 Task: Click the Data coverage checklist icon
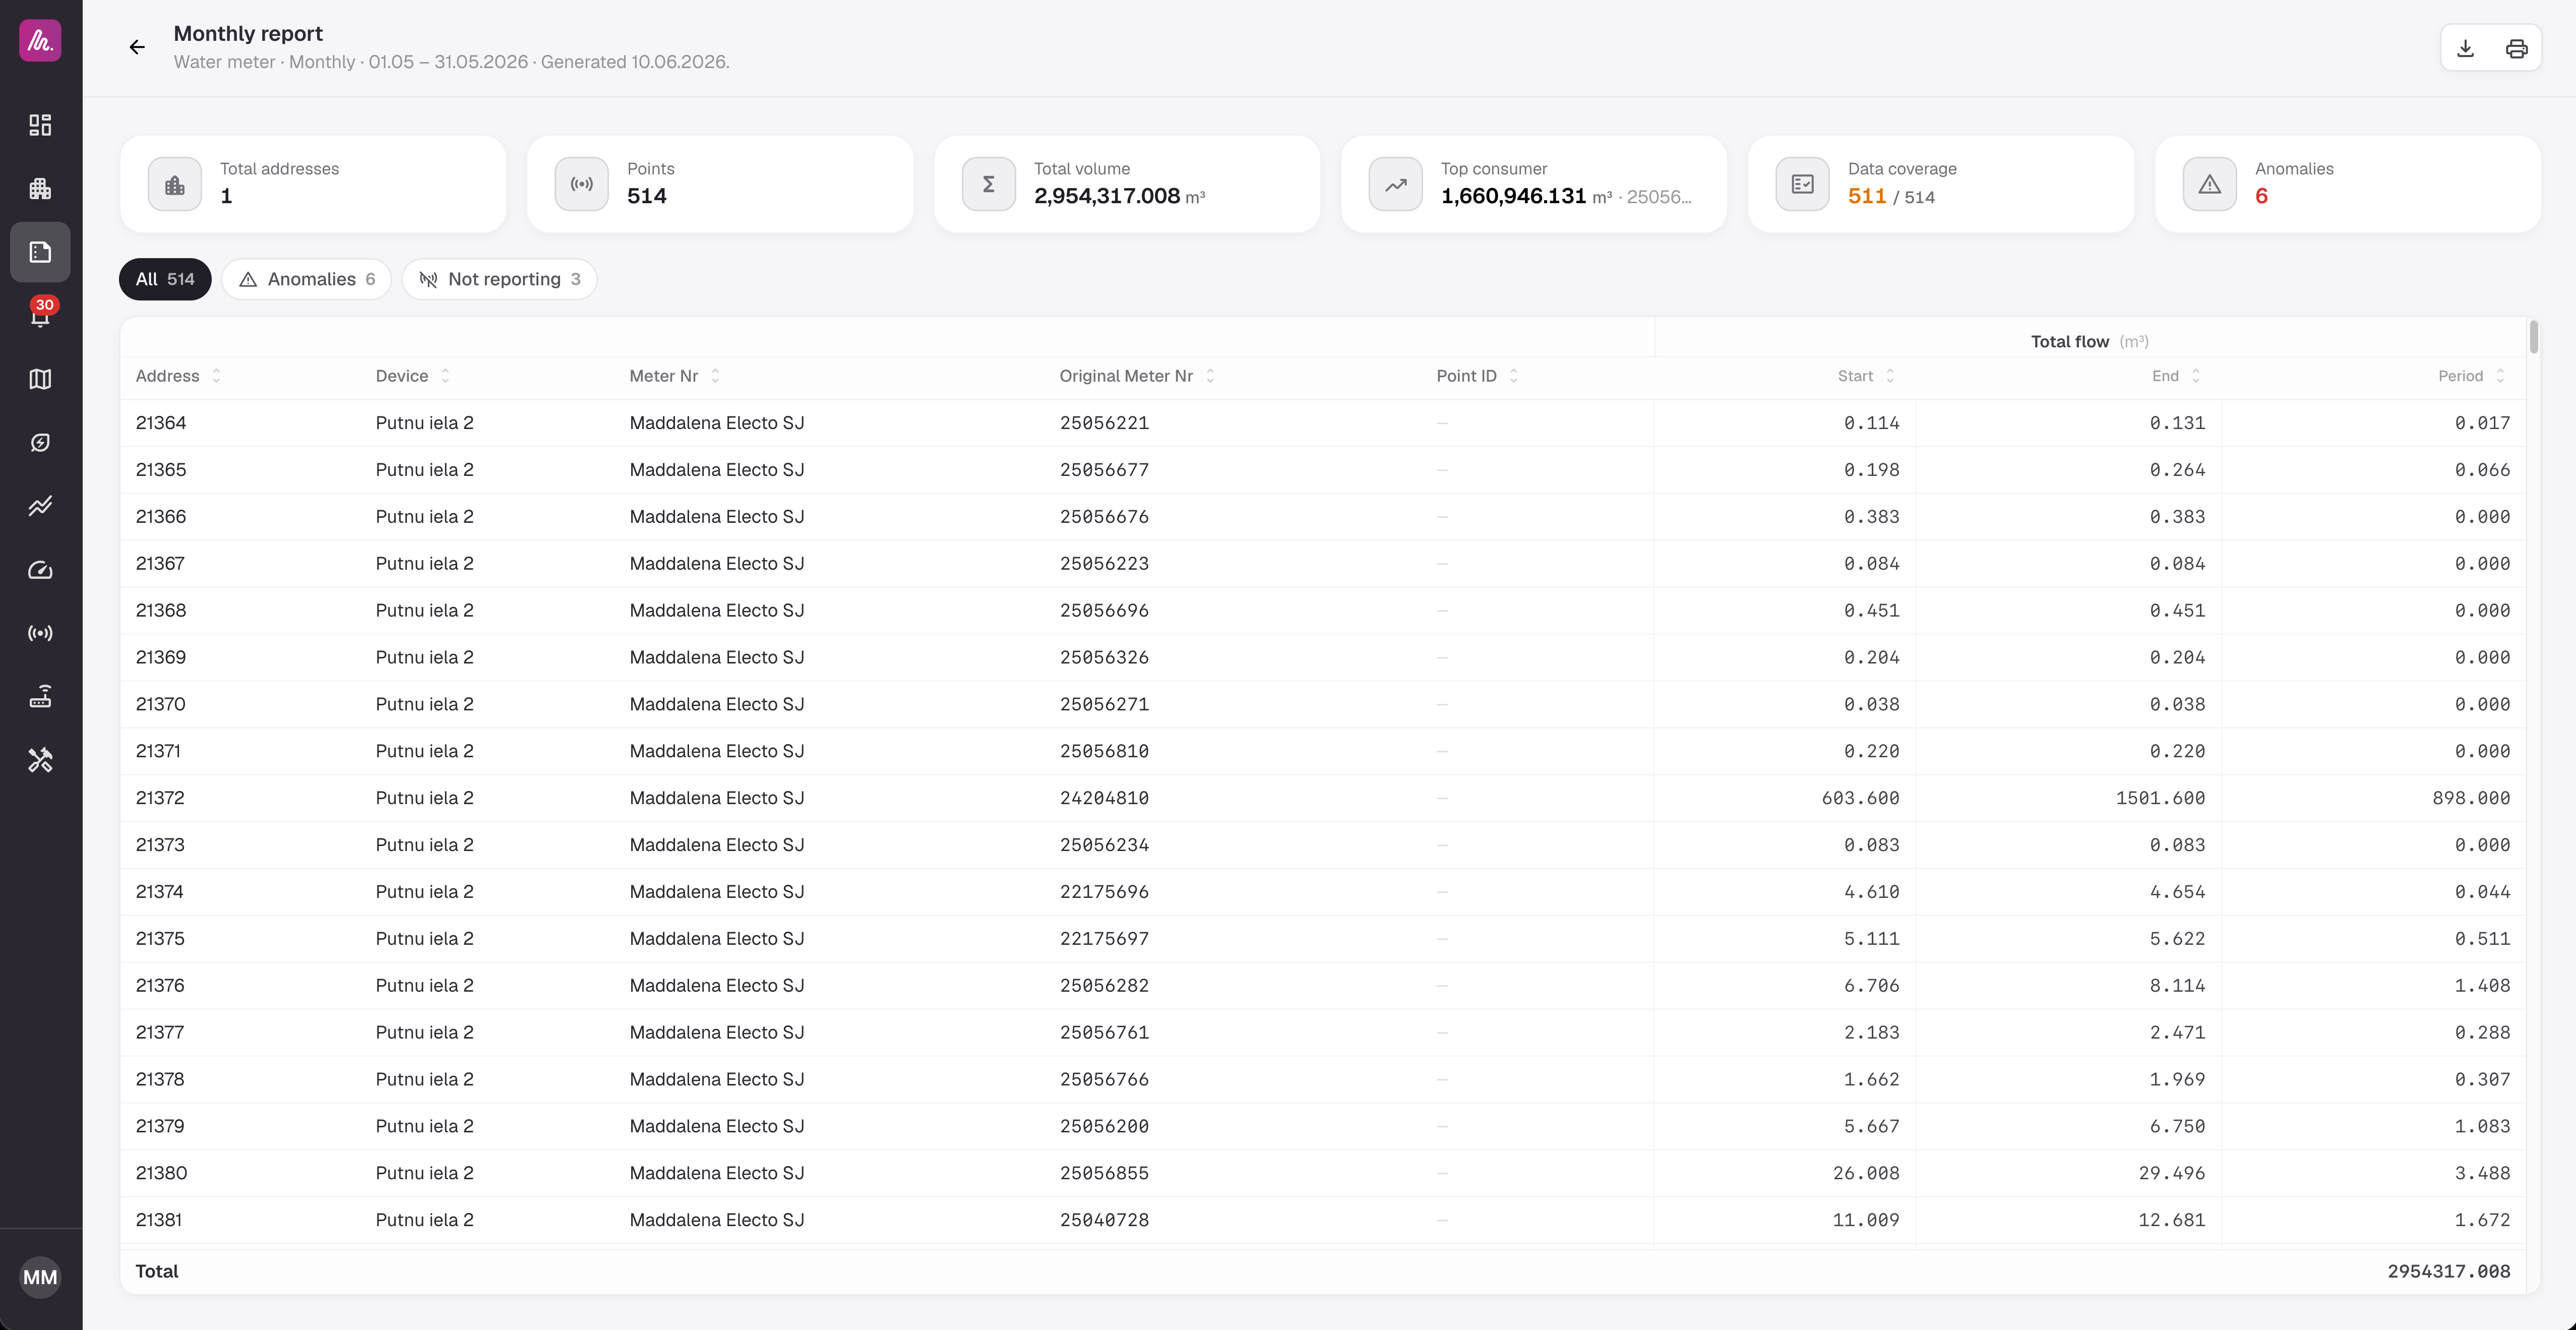click(x=1803, y=184)
